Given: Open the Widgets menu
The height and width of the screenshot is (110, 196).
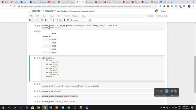Looking at the screenshot, I should click(x=75, y=16).
